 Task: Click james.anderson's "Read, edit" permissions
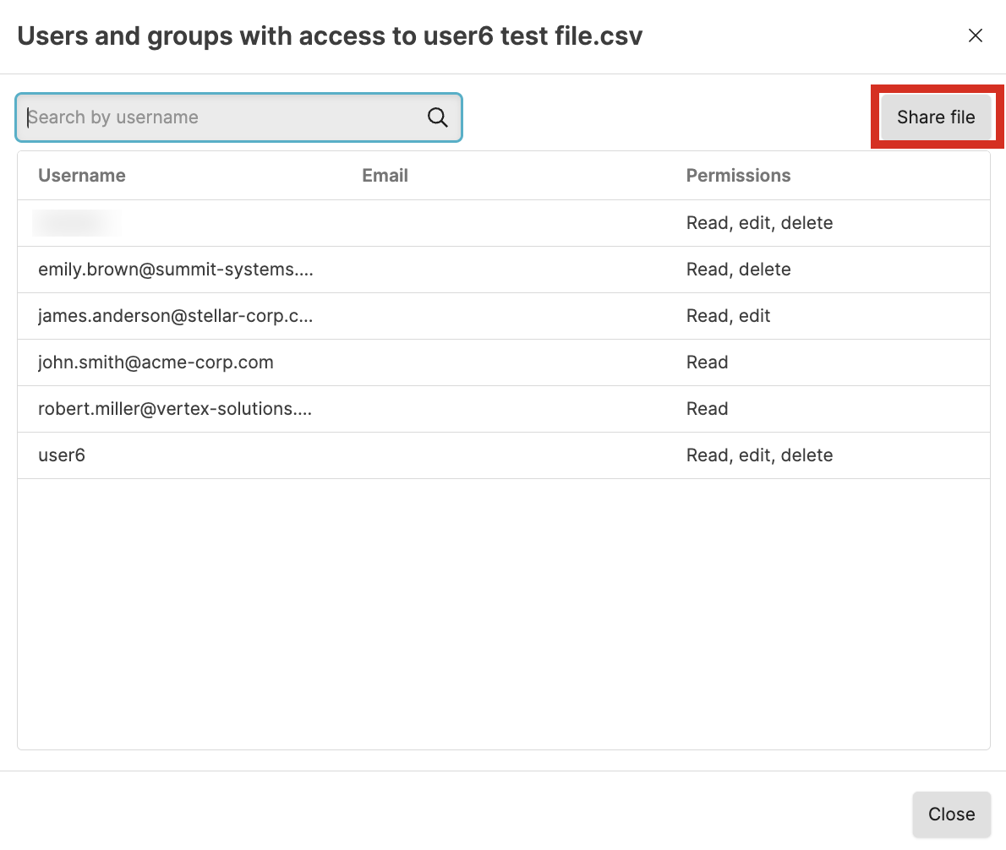pyautogui.click(x=728, y=316)
